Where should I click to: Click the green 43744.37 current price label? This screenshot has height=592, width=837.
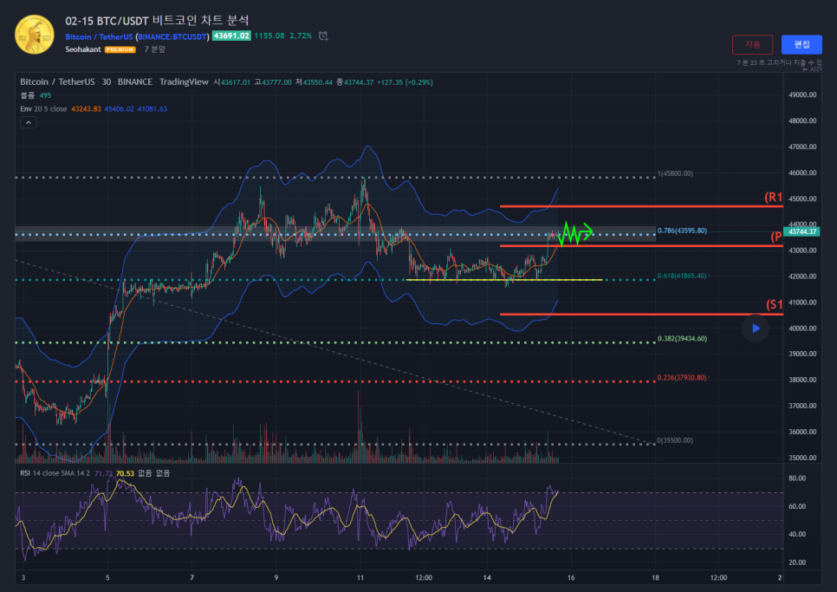[x=803, y=231]
